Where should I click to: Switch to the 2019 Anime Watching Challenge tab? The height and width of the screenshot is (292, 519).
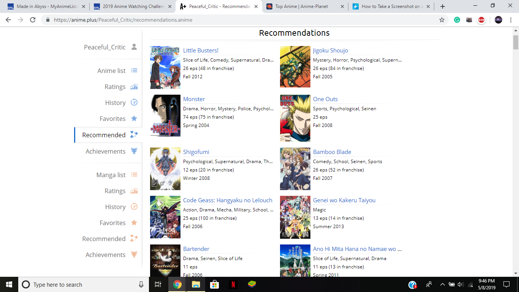click(x=133, y=6)
